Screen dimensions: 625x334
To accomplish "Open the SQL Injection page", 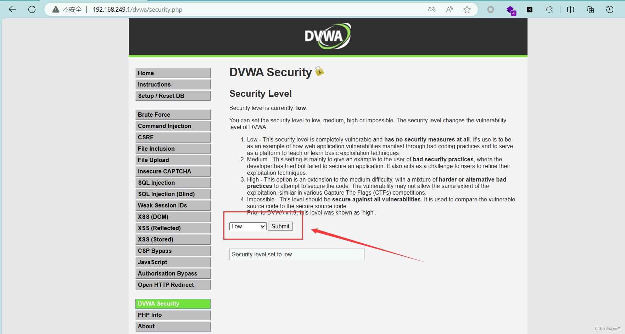I will (173, 183).
